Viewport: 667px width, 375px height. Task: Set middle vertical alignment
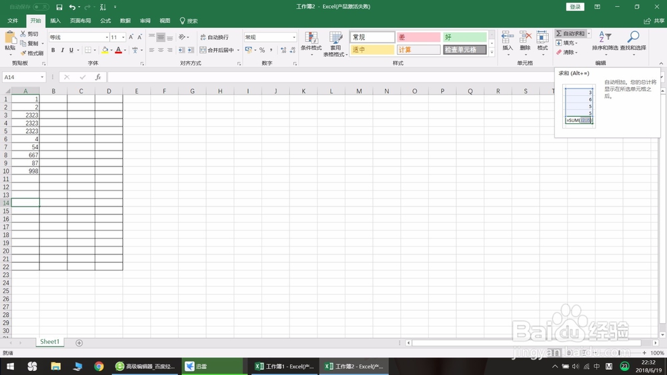tap(161, 37)
